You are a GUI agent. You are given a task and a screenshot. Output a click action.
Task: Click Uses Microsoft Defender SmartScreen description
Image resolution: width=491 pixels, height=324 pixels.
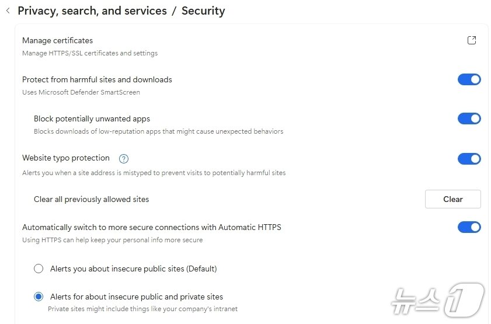(81, 92)
